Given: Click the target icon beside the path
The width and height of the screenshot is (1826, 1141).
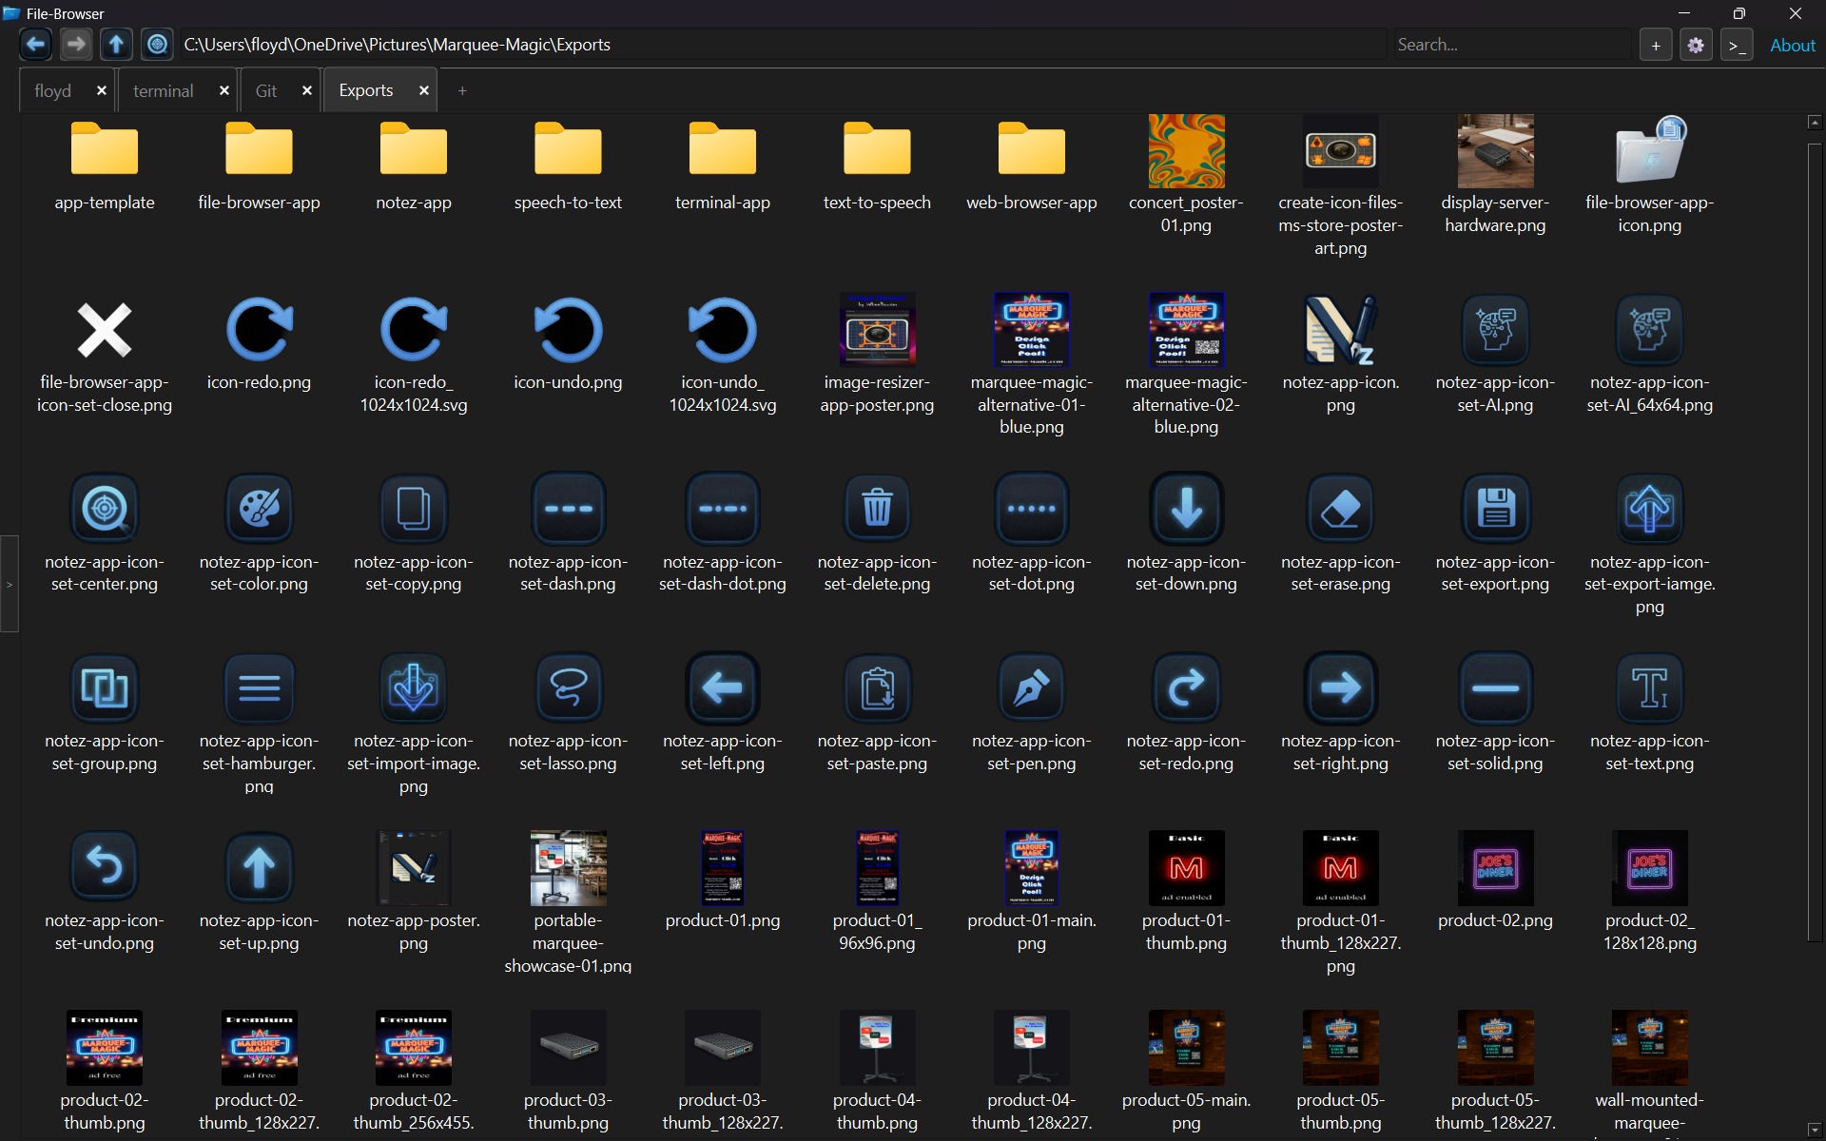Looking at the screenshot, I should click(x=157, y=44).
